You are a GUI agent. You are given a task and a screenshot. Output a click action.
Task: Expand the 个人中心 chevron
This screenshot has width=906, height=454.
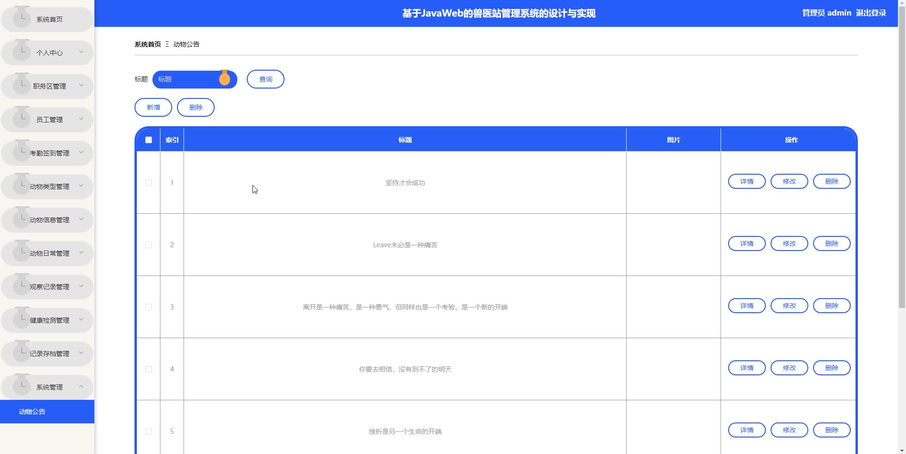point(81,52)
